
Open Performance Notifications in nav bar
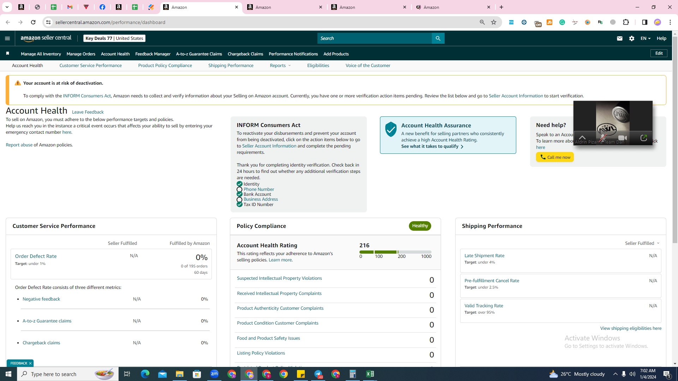(293, 54)
